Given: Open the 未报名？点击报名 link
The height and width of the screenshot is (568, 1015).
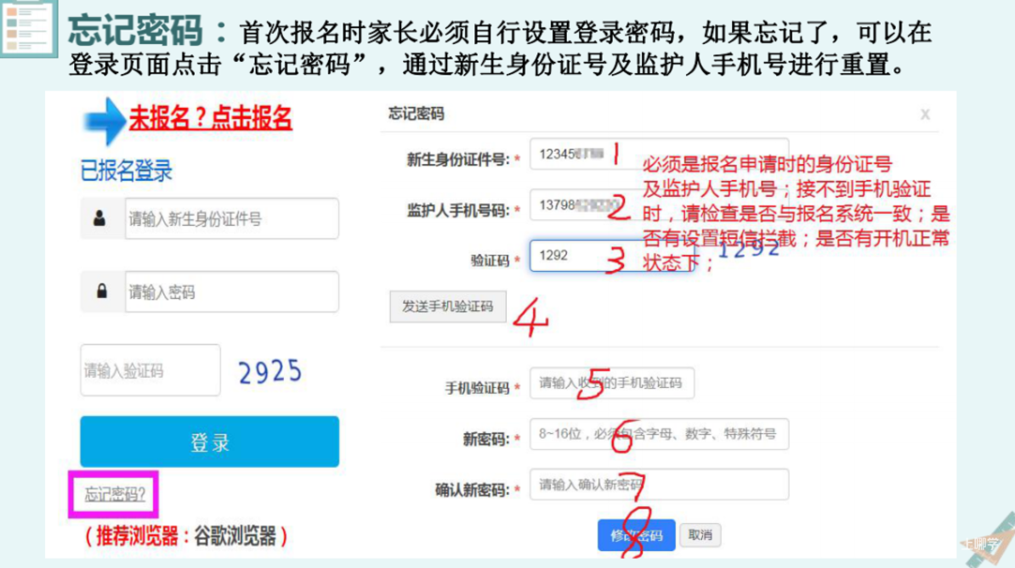Looking at the screenshot, I should 210,118.
